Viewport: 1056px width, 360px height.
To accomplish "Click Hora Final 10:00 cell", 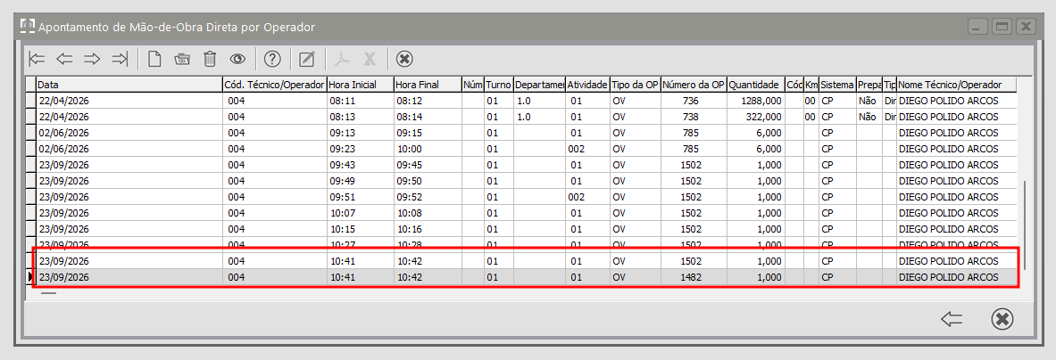I will 428,149.
